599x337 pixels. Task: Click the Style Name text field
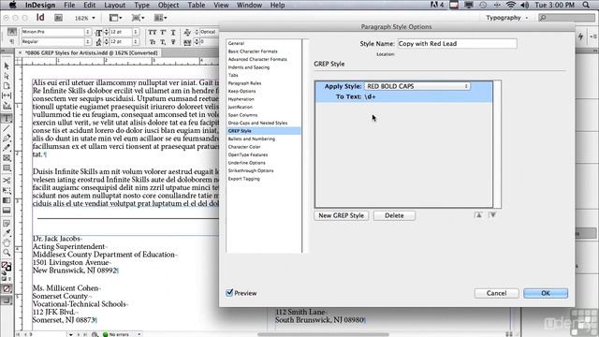pos(457,44)
